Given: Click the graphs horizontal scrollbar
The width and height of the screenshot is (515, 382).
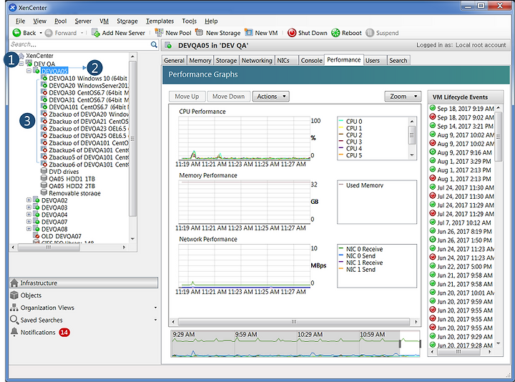Looking at the screenshot, I should point(294,322).
